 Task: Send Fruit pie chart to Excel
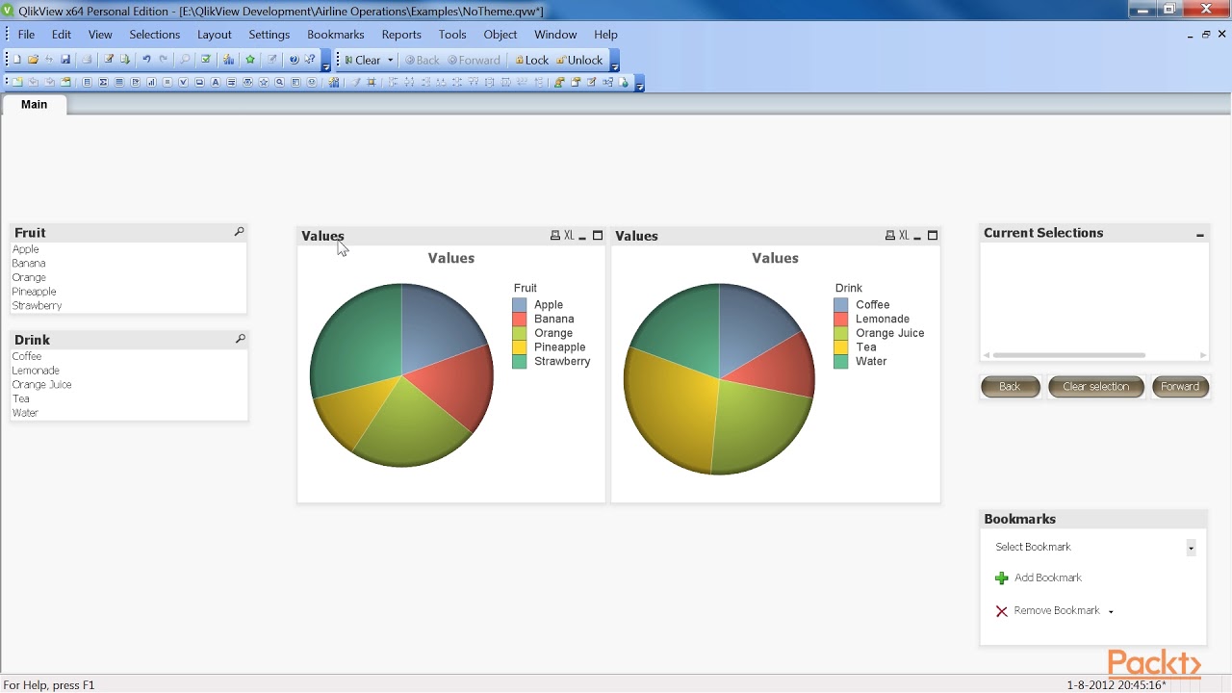pos(569,236)
